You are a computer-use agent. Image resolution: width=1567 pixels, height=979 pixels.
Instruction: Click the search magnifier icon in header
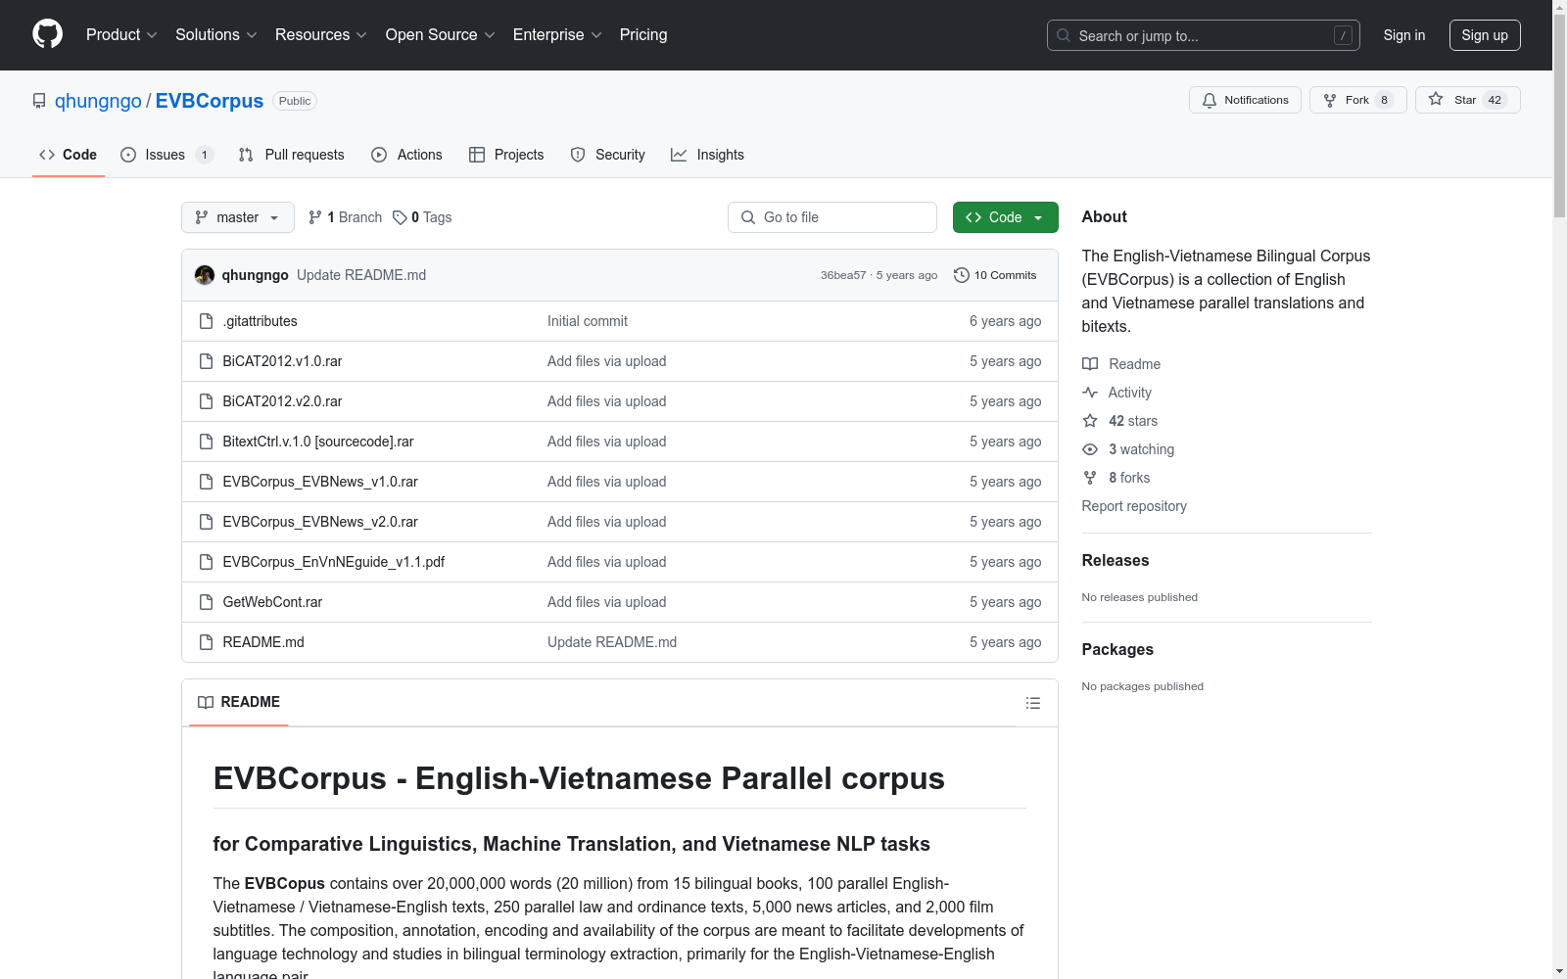click(x=1064, y=35)
